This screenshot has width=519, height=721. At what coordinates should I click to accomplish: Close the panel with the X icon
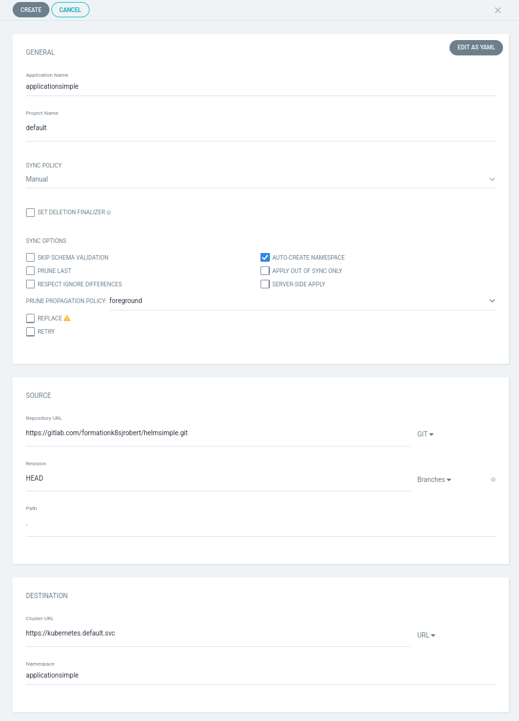click(x=498, y=10)
